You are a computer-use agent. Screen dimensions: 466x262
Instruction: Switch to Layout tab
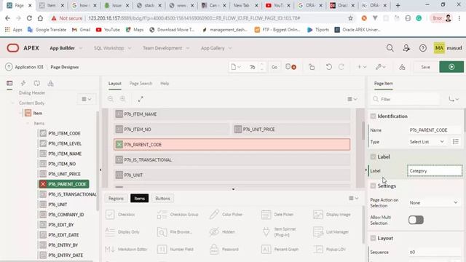tap(115, 84)
